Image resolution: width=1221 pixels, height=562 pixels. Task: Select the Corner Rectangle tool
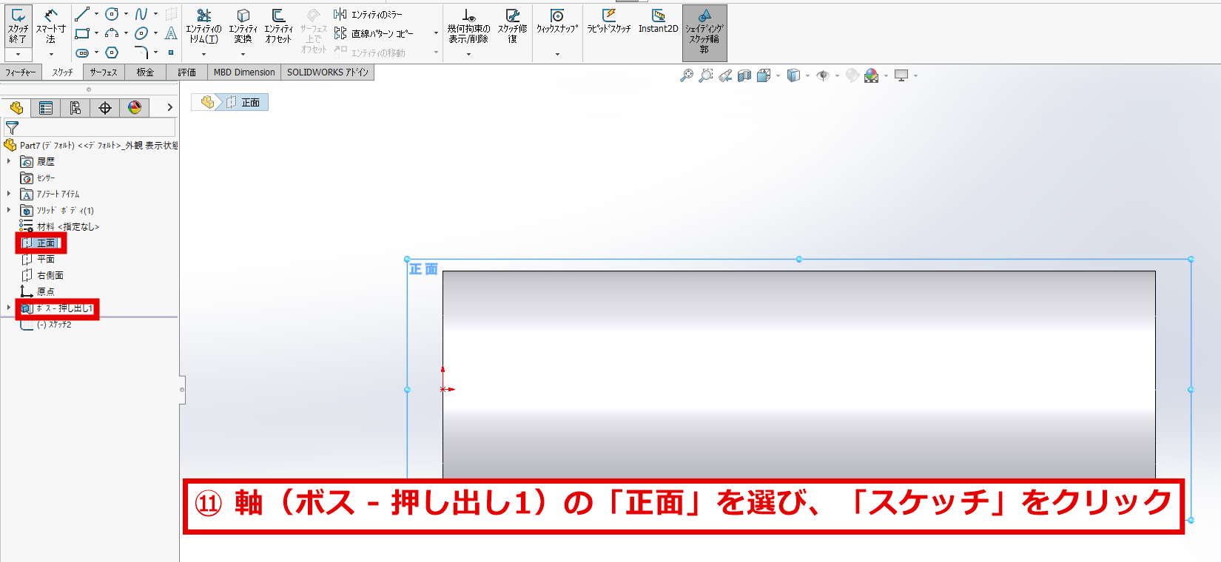tap(82, 33)
